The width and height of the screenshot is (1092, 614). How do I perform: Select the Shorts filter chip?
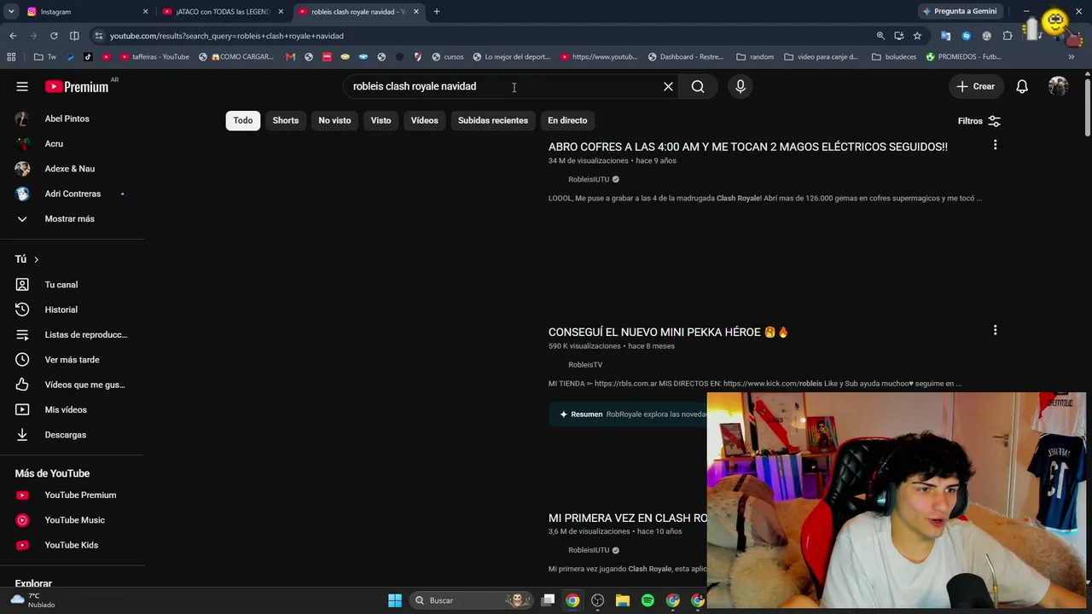coord(286,120)
